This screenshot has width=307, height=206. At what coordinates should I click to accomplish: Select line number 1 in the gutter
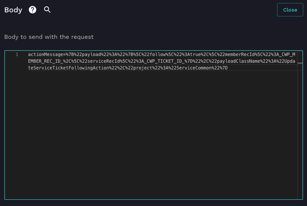coord(17,54)
